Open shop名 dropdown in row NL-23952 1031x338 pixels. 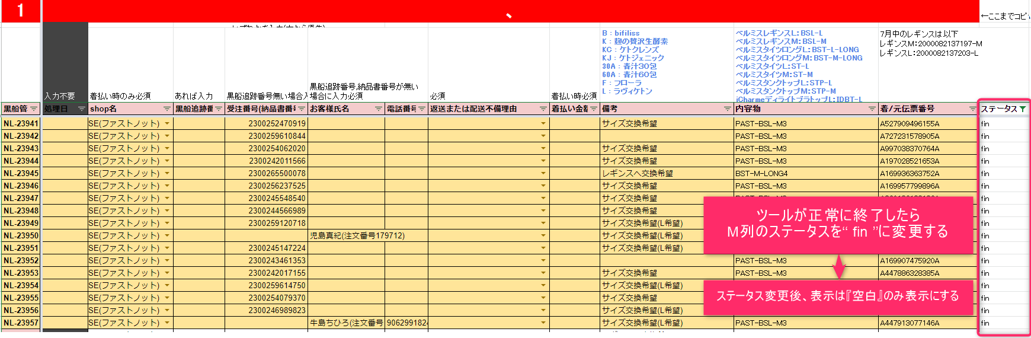coord(167,260)
